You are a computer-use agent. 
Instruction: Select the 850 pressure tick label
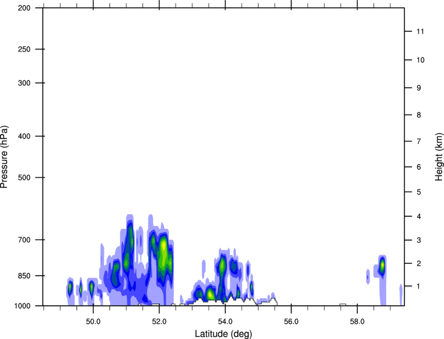point(24,276)
